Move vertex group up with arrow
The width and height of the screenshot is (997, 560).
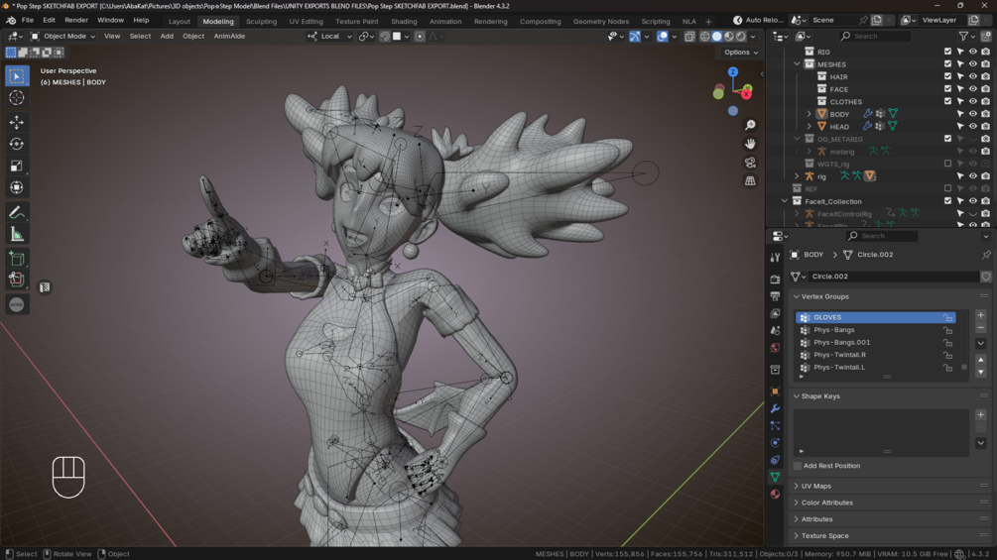tap(981, 360)
